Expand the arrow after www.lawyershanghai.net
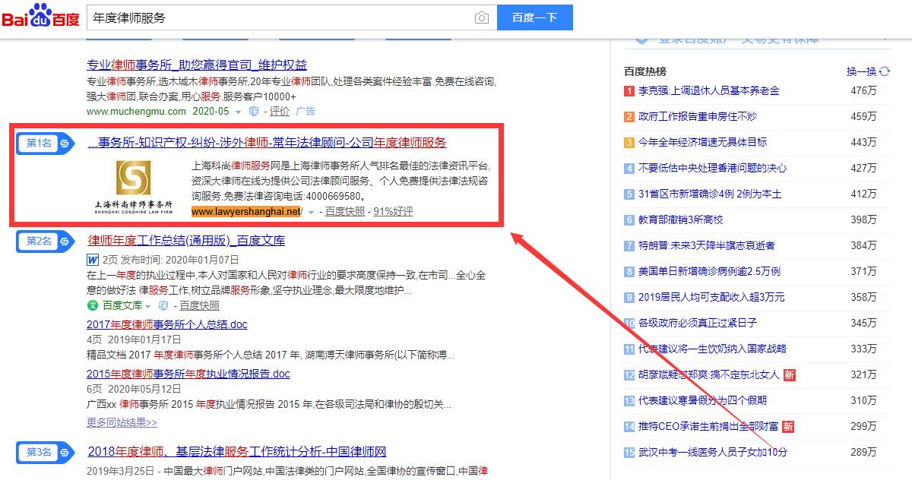Image resolution: width=912 pixels, height=480 pixels. coord(311,212)
